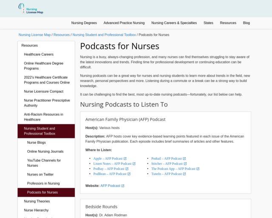The image size is (272, 218).
Task: Open Listen Notes – AFP Podcast link
Action: 112,163
